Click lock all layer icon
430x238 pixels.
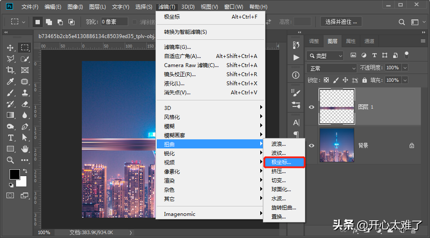365,80
